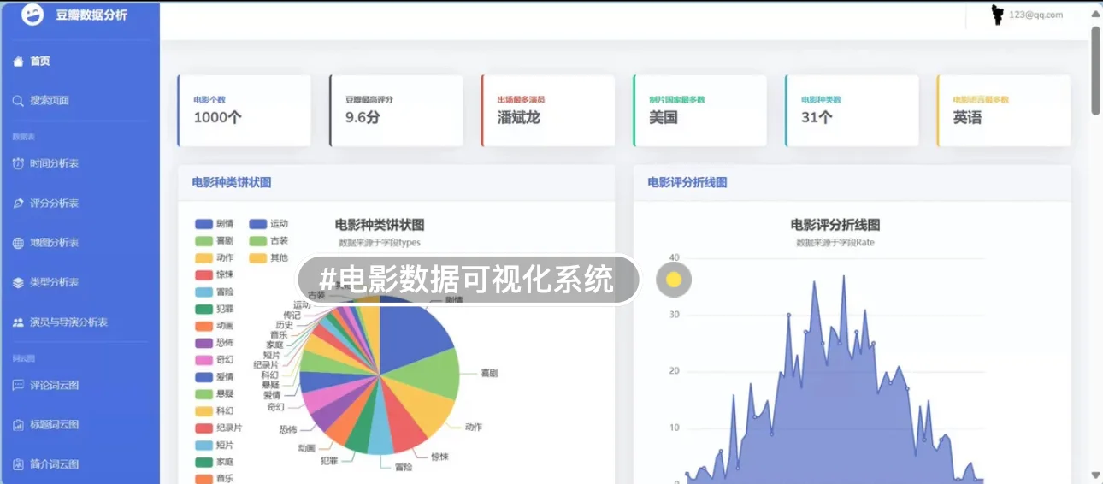This screenshot has width=1103, height=484.
Task: Click the pen icon for 评分分析表
Action: [18, 204]
